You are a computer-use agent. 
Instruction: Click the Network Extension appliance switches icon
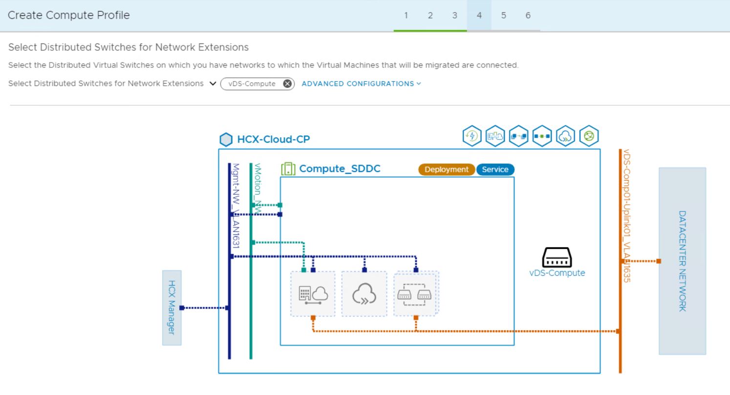tap(415, 293)
